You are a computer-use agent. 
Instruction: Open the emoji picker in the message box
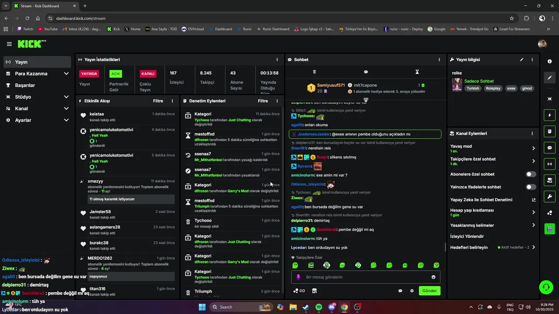pos(434,277)
